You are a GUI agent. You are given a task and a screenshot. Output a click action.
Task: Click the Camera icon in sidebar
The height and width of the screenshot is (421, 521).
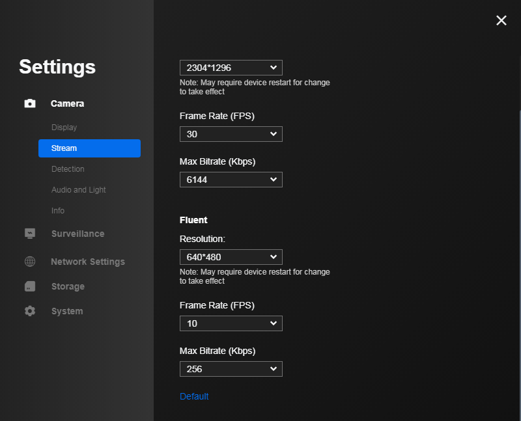click(x=30, y=103)
